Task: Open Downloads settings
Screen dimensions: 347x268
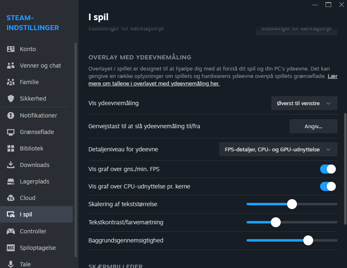Action: tap(36, 165)
